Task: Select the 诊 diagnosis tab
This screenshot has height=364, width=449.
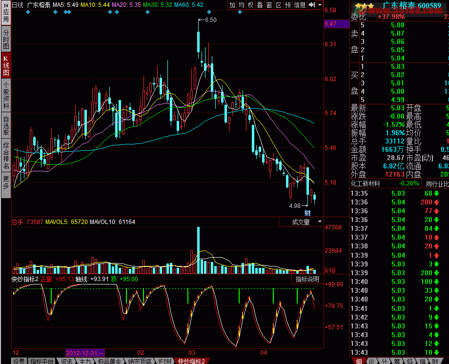Action: pos(371,361)
